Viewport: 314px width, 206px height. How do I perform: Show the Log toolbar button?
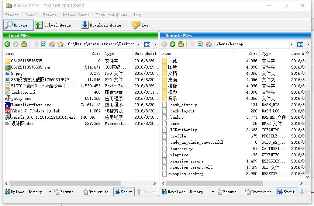[x=140, y=25]
